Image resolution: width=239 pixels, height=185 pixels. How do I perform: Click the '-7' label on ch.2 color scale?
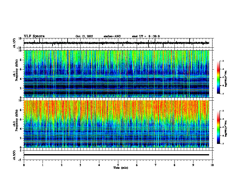point(223,144)
